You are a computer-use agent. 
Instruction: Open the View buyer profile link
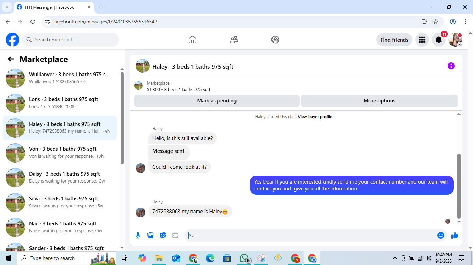[315, 117]
